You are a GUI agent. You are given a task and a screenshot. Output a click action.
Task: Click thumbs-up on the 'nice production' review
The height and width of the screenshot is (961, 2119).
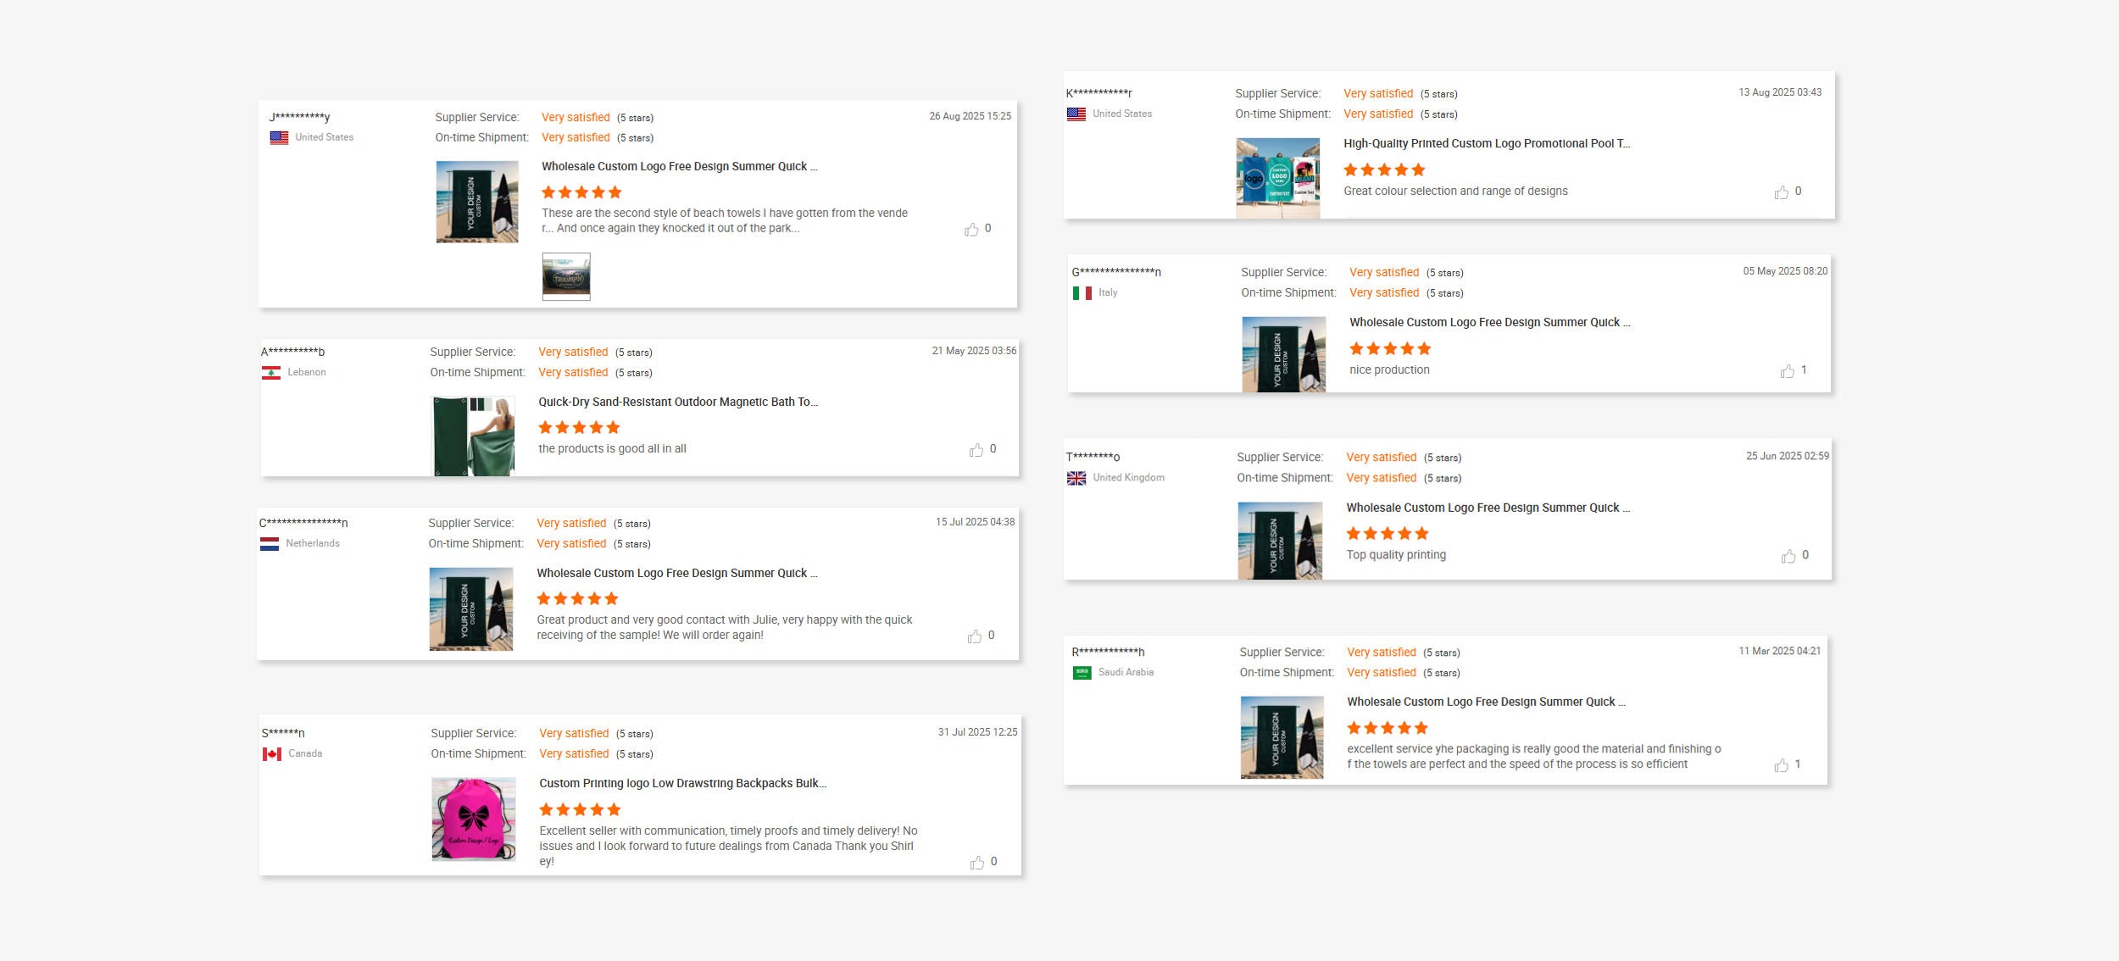(x=1788, y=371)
